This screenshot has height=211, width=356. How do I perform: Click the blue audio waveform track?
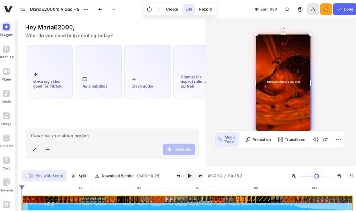[187, 207]
